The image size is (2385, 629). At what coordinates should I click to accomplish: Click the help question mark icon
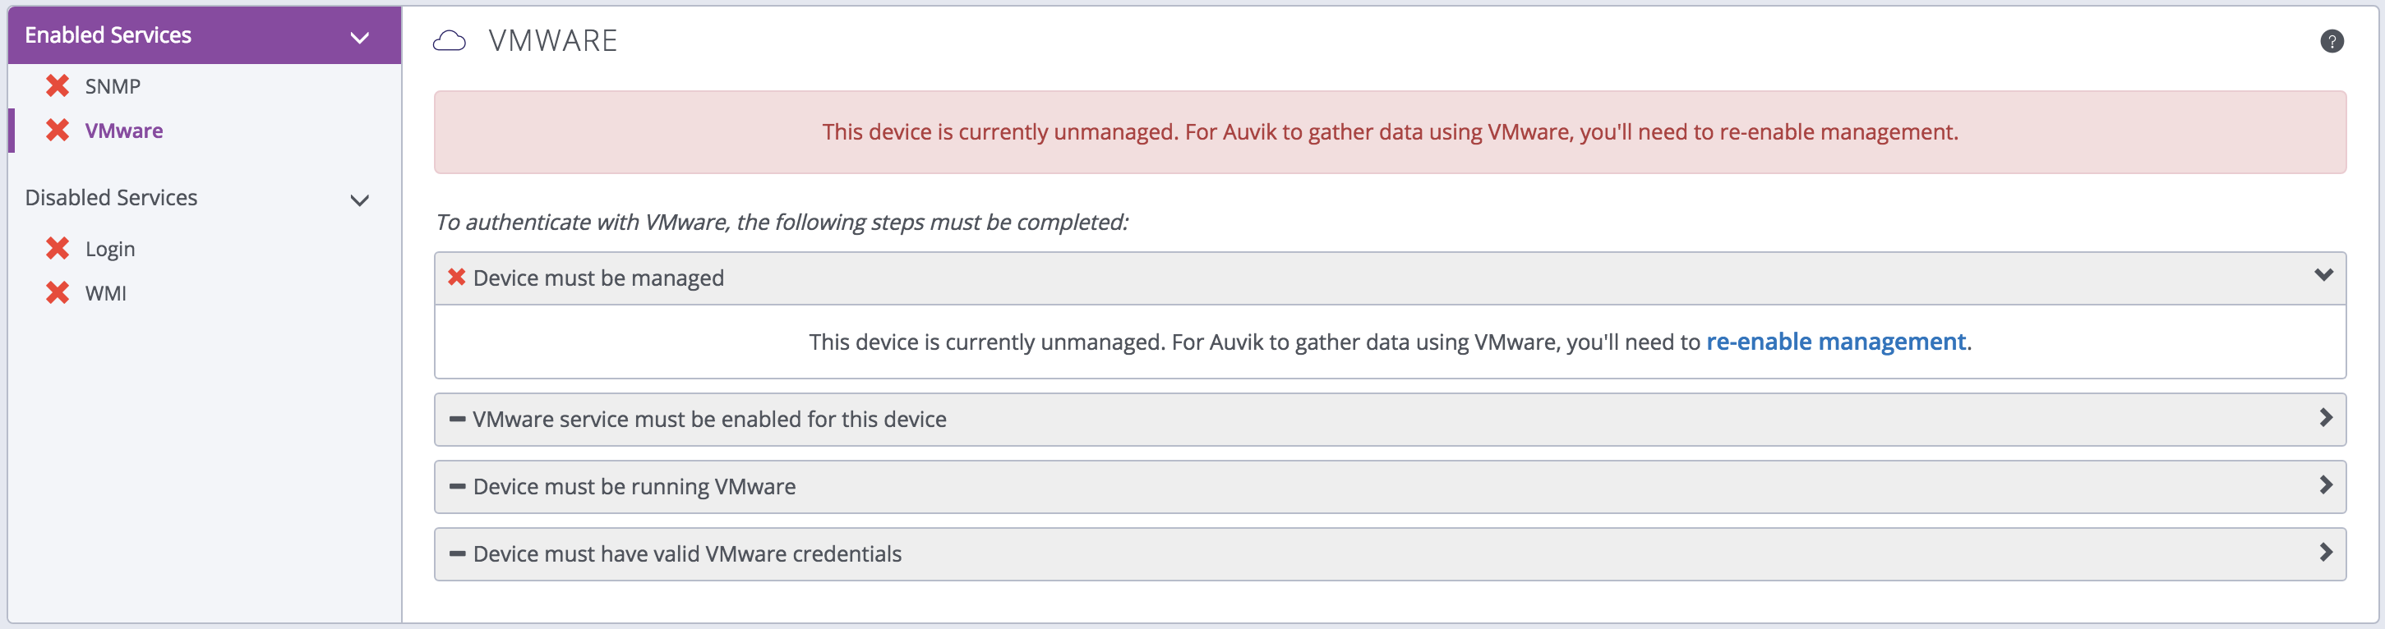(2332, 42)
